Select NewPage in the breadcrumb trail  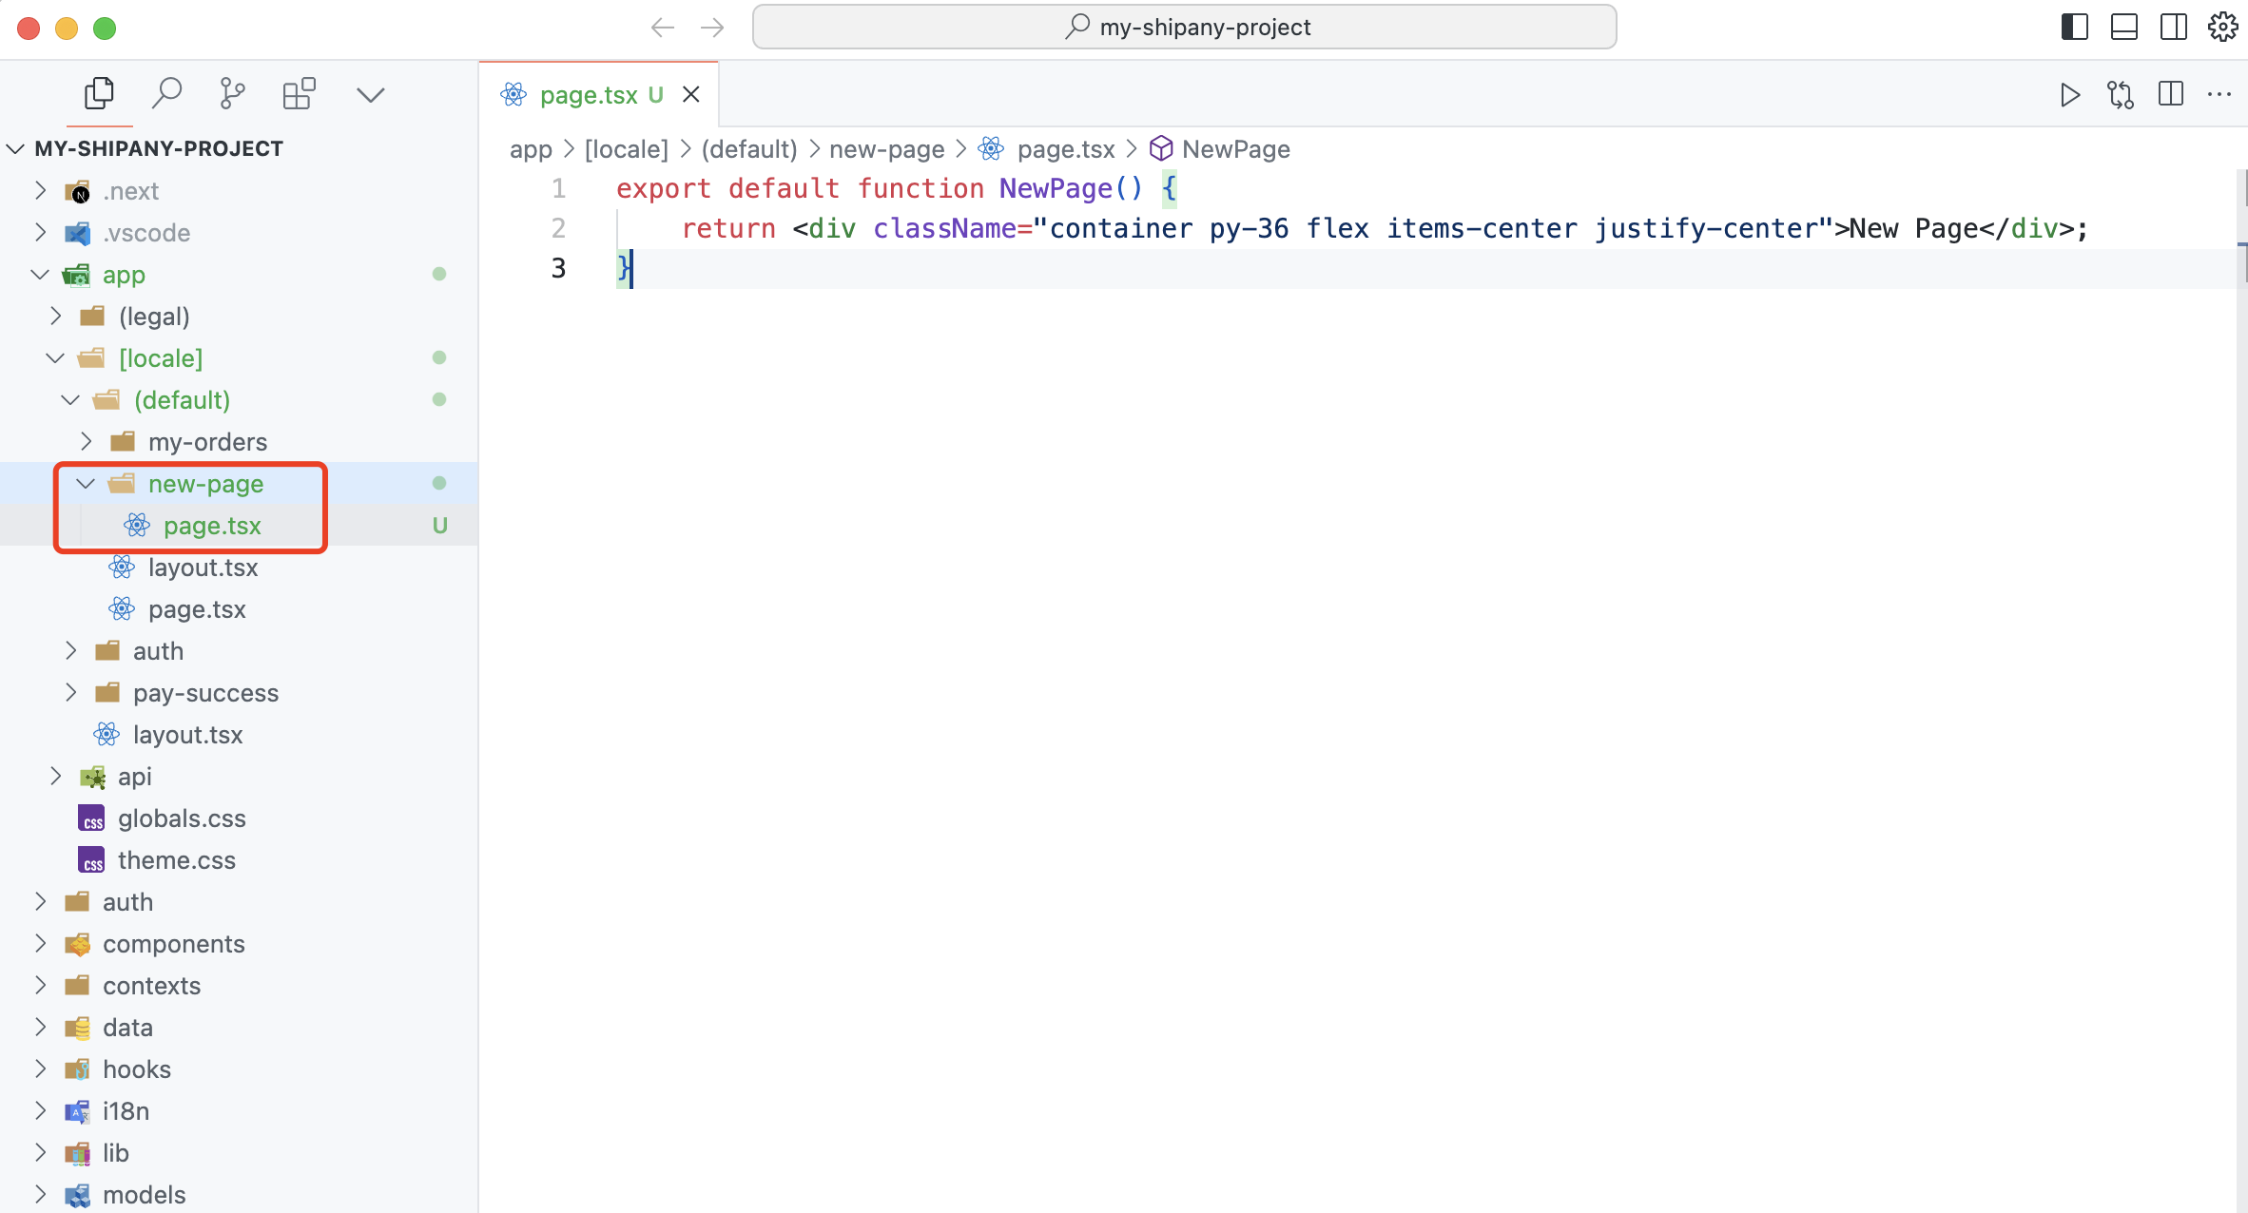(1235, 149)
